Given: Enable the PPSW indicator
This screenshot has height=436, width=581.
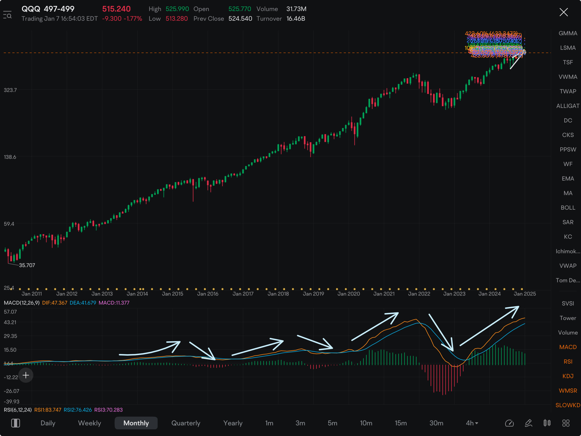Looking at the screenshot, I should click(x=568, y=149).
